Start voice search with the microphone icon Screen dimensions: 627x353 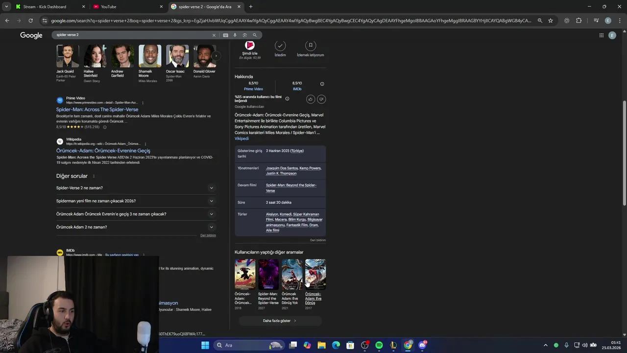pos(235,35)
